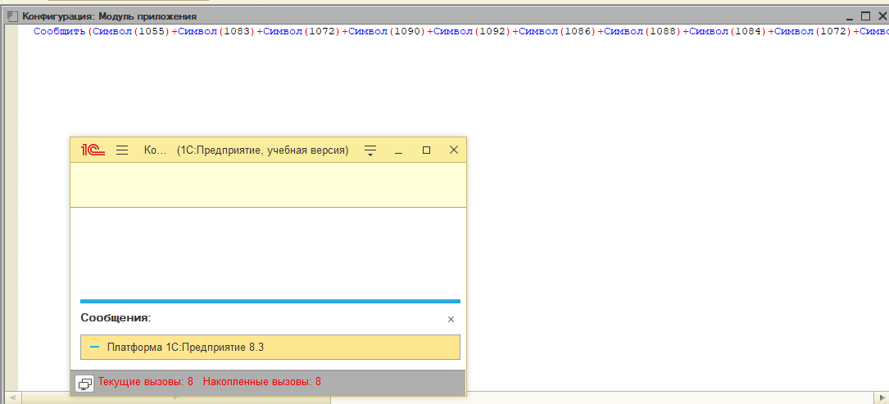Select message Платформа 1С:Предприятие 8.3
This screenshot has height=404, width=889.
270,348
